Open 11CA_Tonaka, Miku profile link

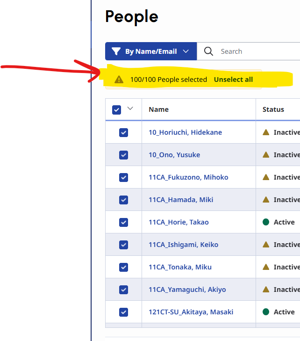[180, 267]
